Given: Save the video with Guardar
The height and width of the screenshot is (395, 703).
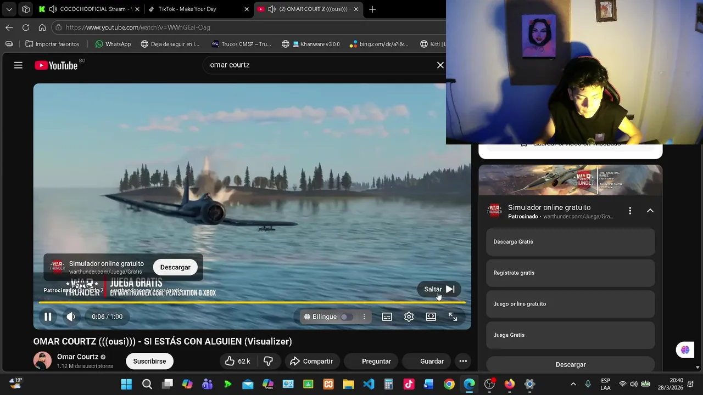Looking at the screenshot, I should pyautogui.click(x=426, y=361).
